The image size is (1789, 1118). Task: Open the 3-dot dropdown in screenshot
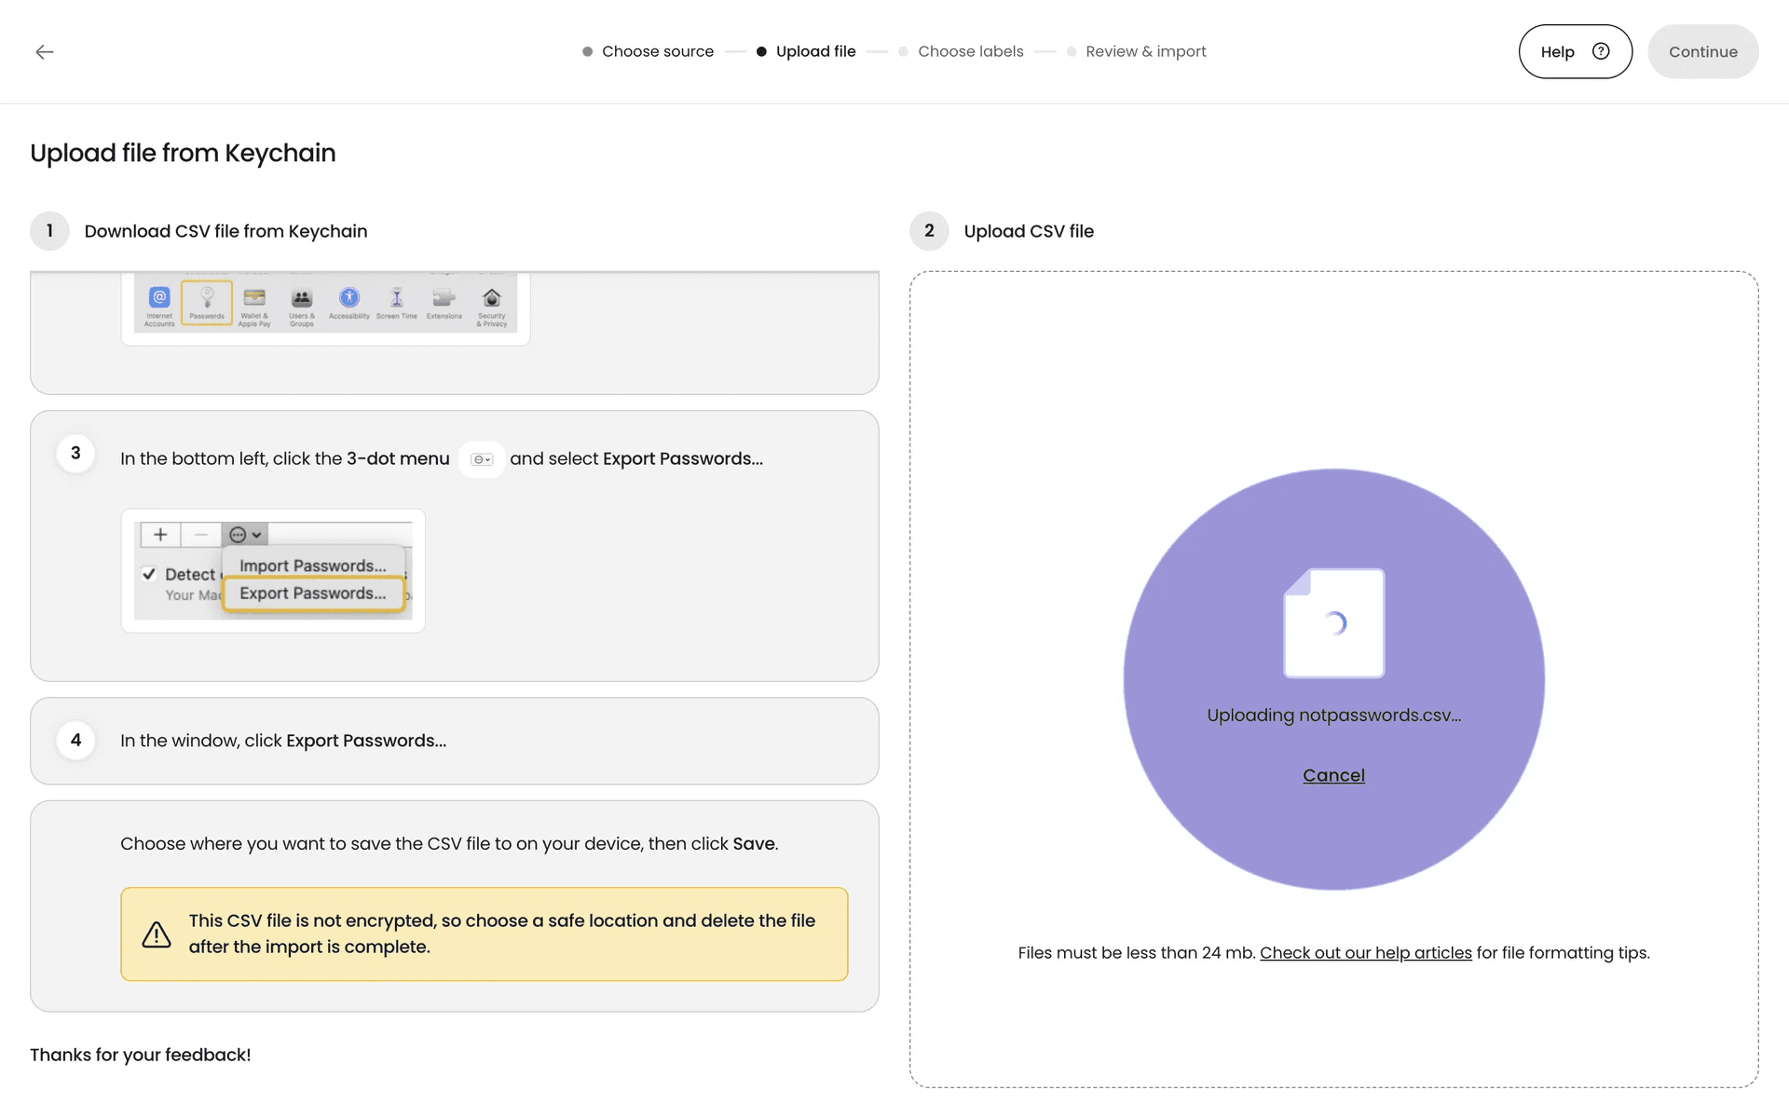point(245,535)
